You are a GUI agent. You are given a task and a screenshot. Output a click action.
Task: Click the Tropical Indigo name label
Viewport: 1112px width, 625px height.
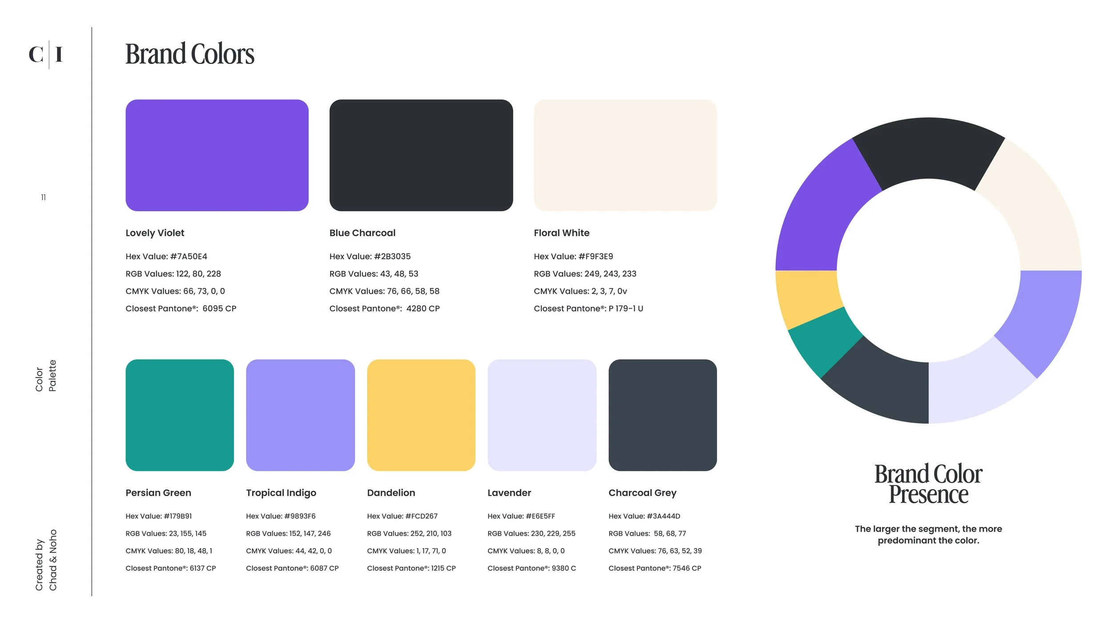tap(281, 493)
